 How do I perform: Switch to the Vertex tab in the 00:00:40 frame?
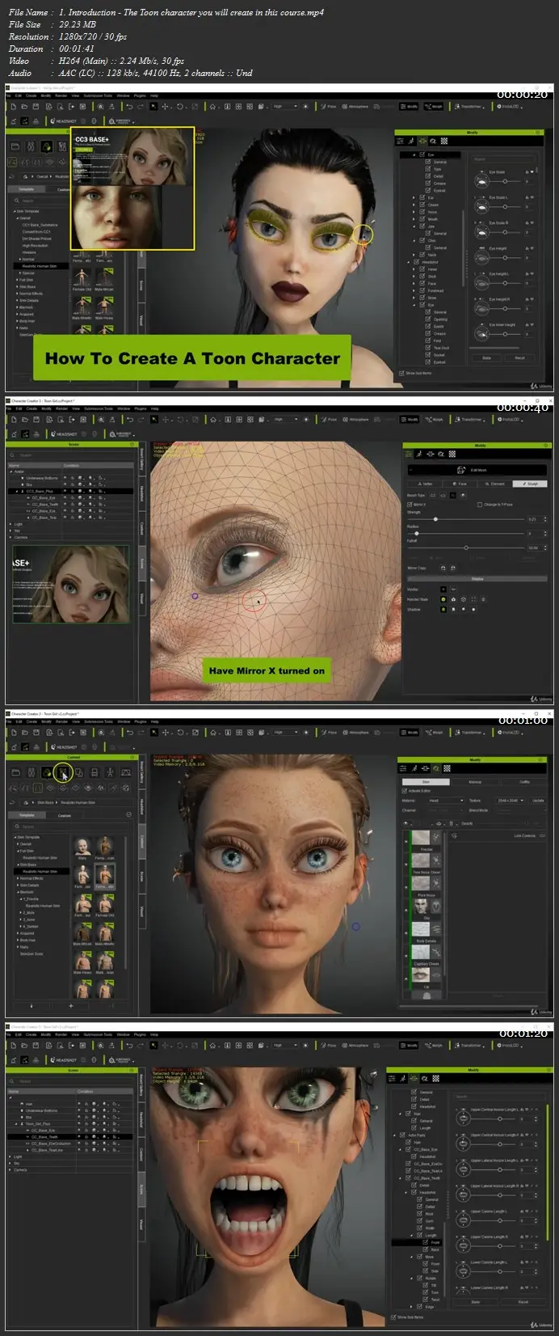(x=425, y=484)
